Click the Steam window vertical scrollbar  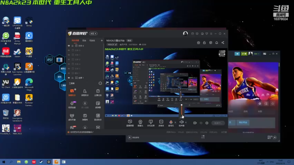point(279,65)
